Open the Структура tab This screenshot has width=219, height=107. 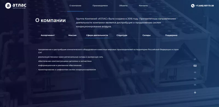click(122, 35)
